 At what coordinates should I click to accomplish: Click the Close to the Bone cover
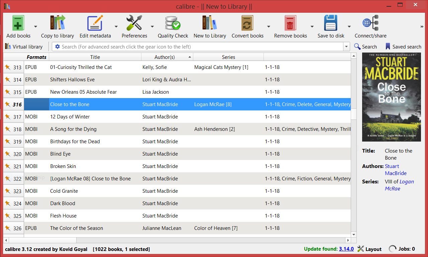coord(392,97)
